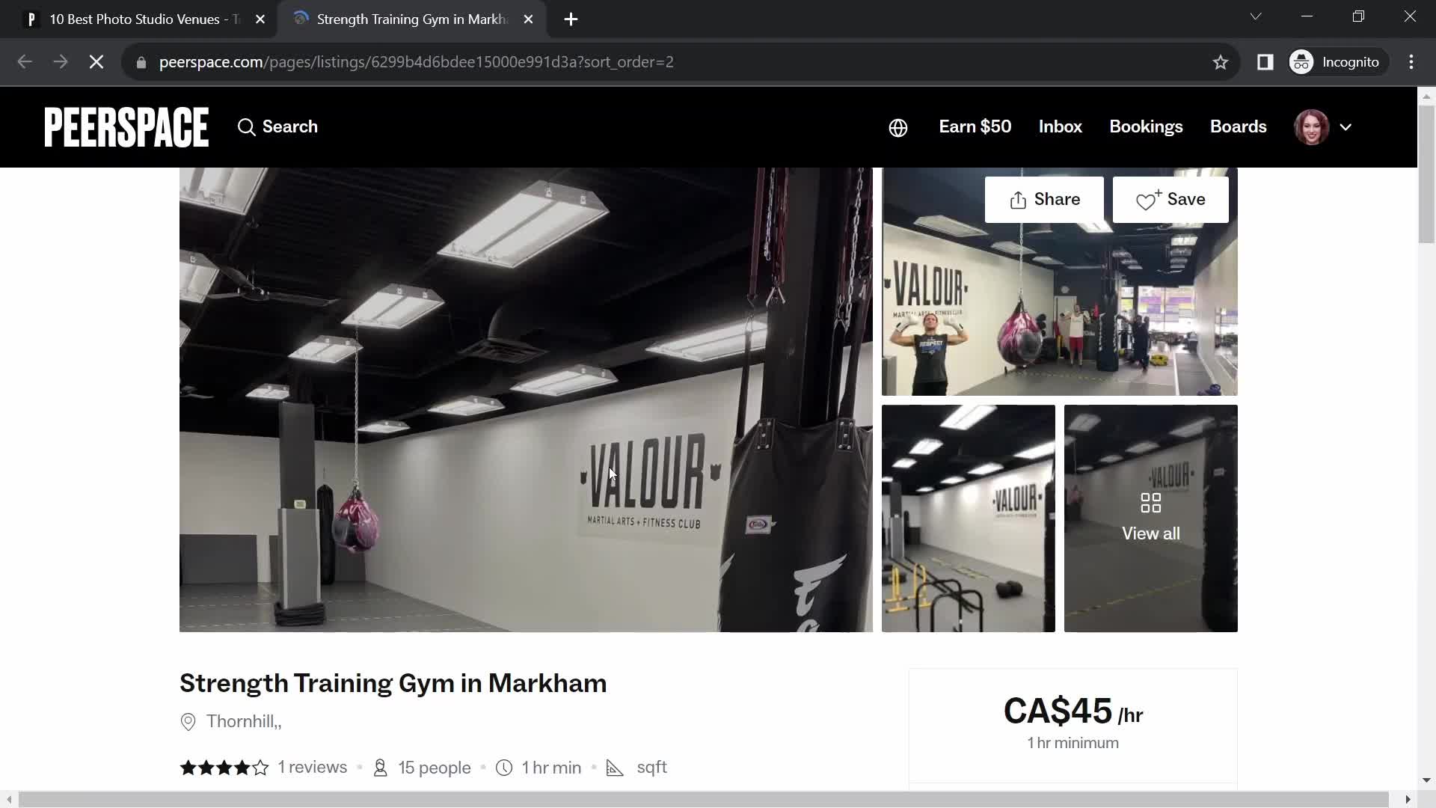Viewport: 1436px width, 808px height.
Task: Open the Inbox icon
Action: [x=1061, y=126]
